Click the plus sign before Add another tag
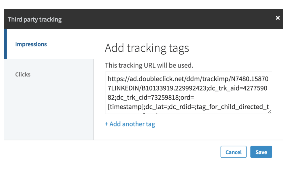Viewport: 287px width, 172px height. click(106, 124)
